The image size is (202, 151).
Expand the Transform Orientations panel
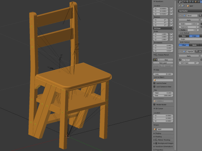[x=154, y=146]
